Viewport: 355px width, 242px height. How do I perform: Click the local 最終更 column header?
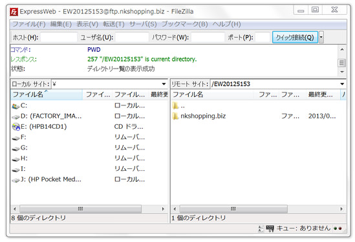pyautogui.click(x=158, y=94)
